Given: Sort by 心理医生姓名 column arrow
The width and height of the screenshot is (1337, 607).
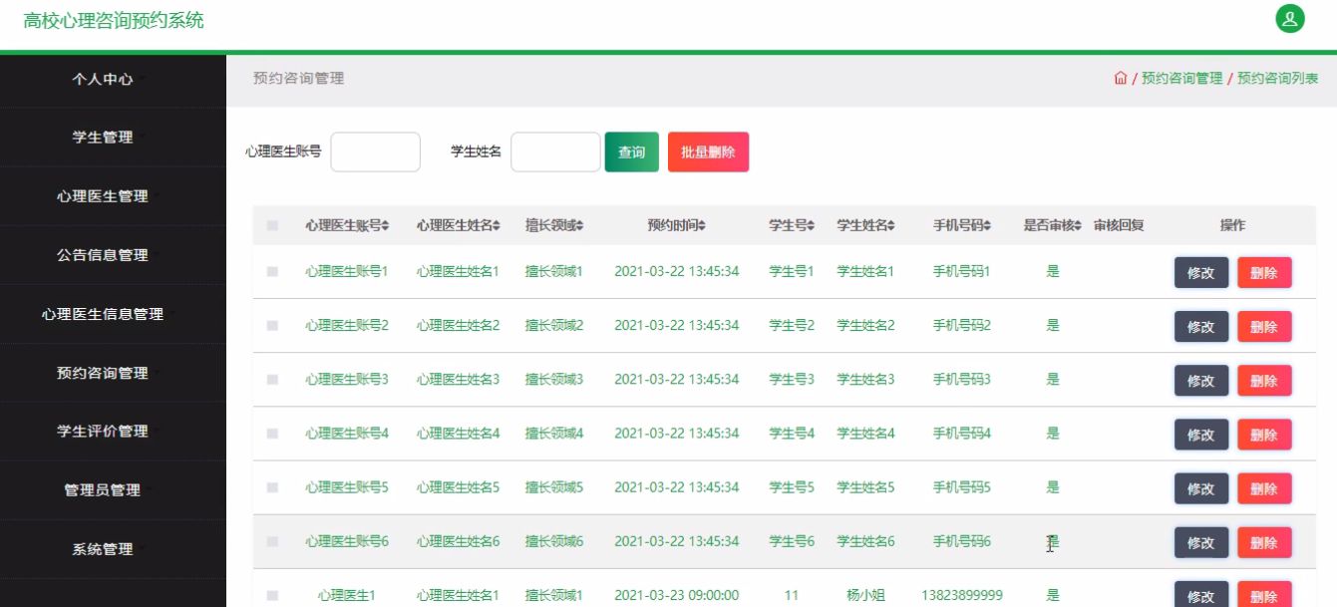Looking at the screenshot, I should pos(497,226).
